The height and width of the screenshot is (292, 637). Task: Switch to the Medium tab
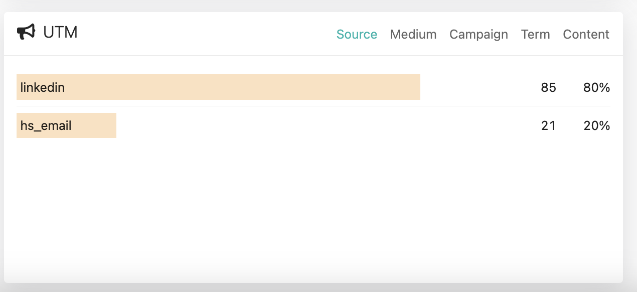coord(413,34)
